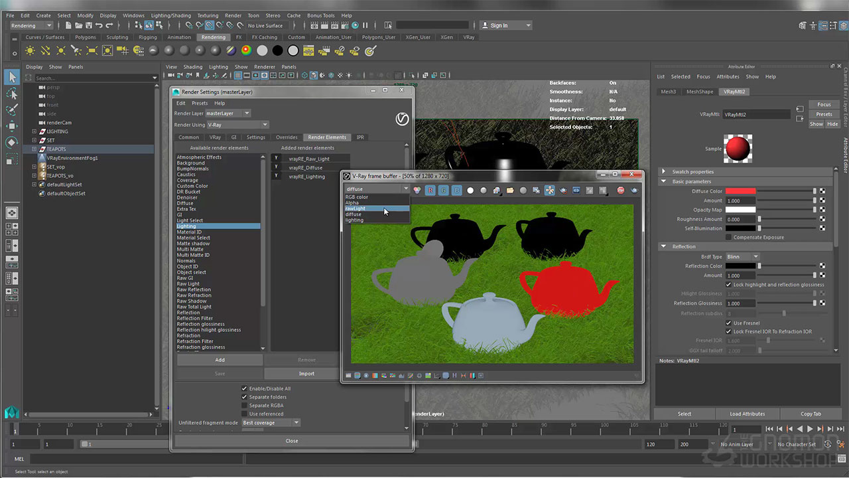The image size is (849, 478).
Task: Expand the Swatch properties section
Action: point(663,172)
